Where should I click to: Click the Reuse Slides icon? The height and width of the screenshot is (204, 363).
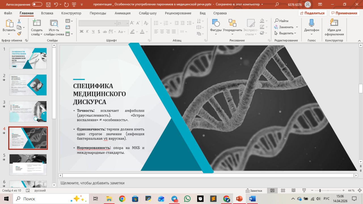pos(54,23)
